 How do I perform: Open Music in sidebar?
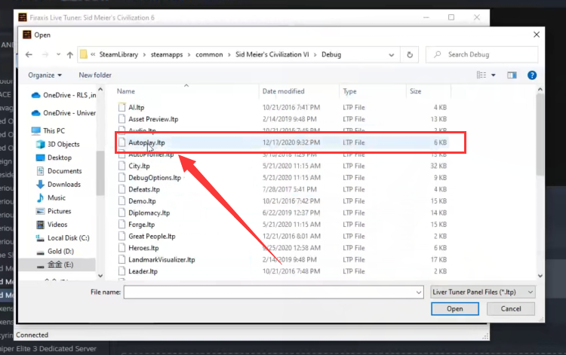coord(51,197)
